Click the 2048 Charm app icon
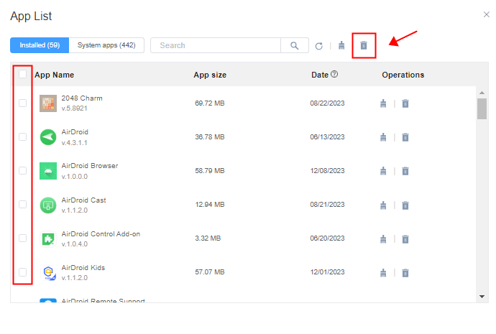 [48, 103]
